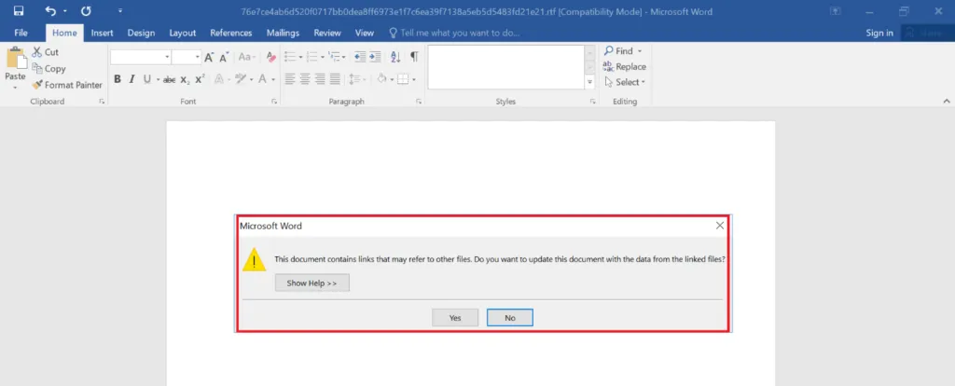Click the Line Spacing icon

pyautogui.click(x=354, y=79)
